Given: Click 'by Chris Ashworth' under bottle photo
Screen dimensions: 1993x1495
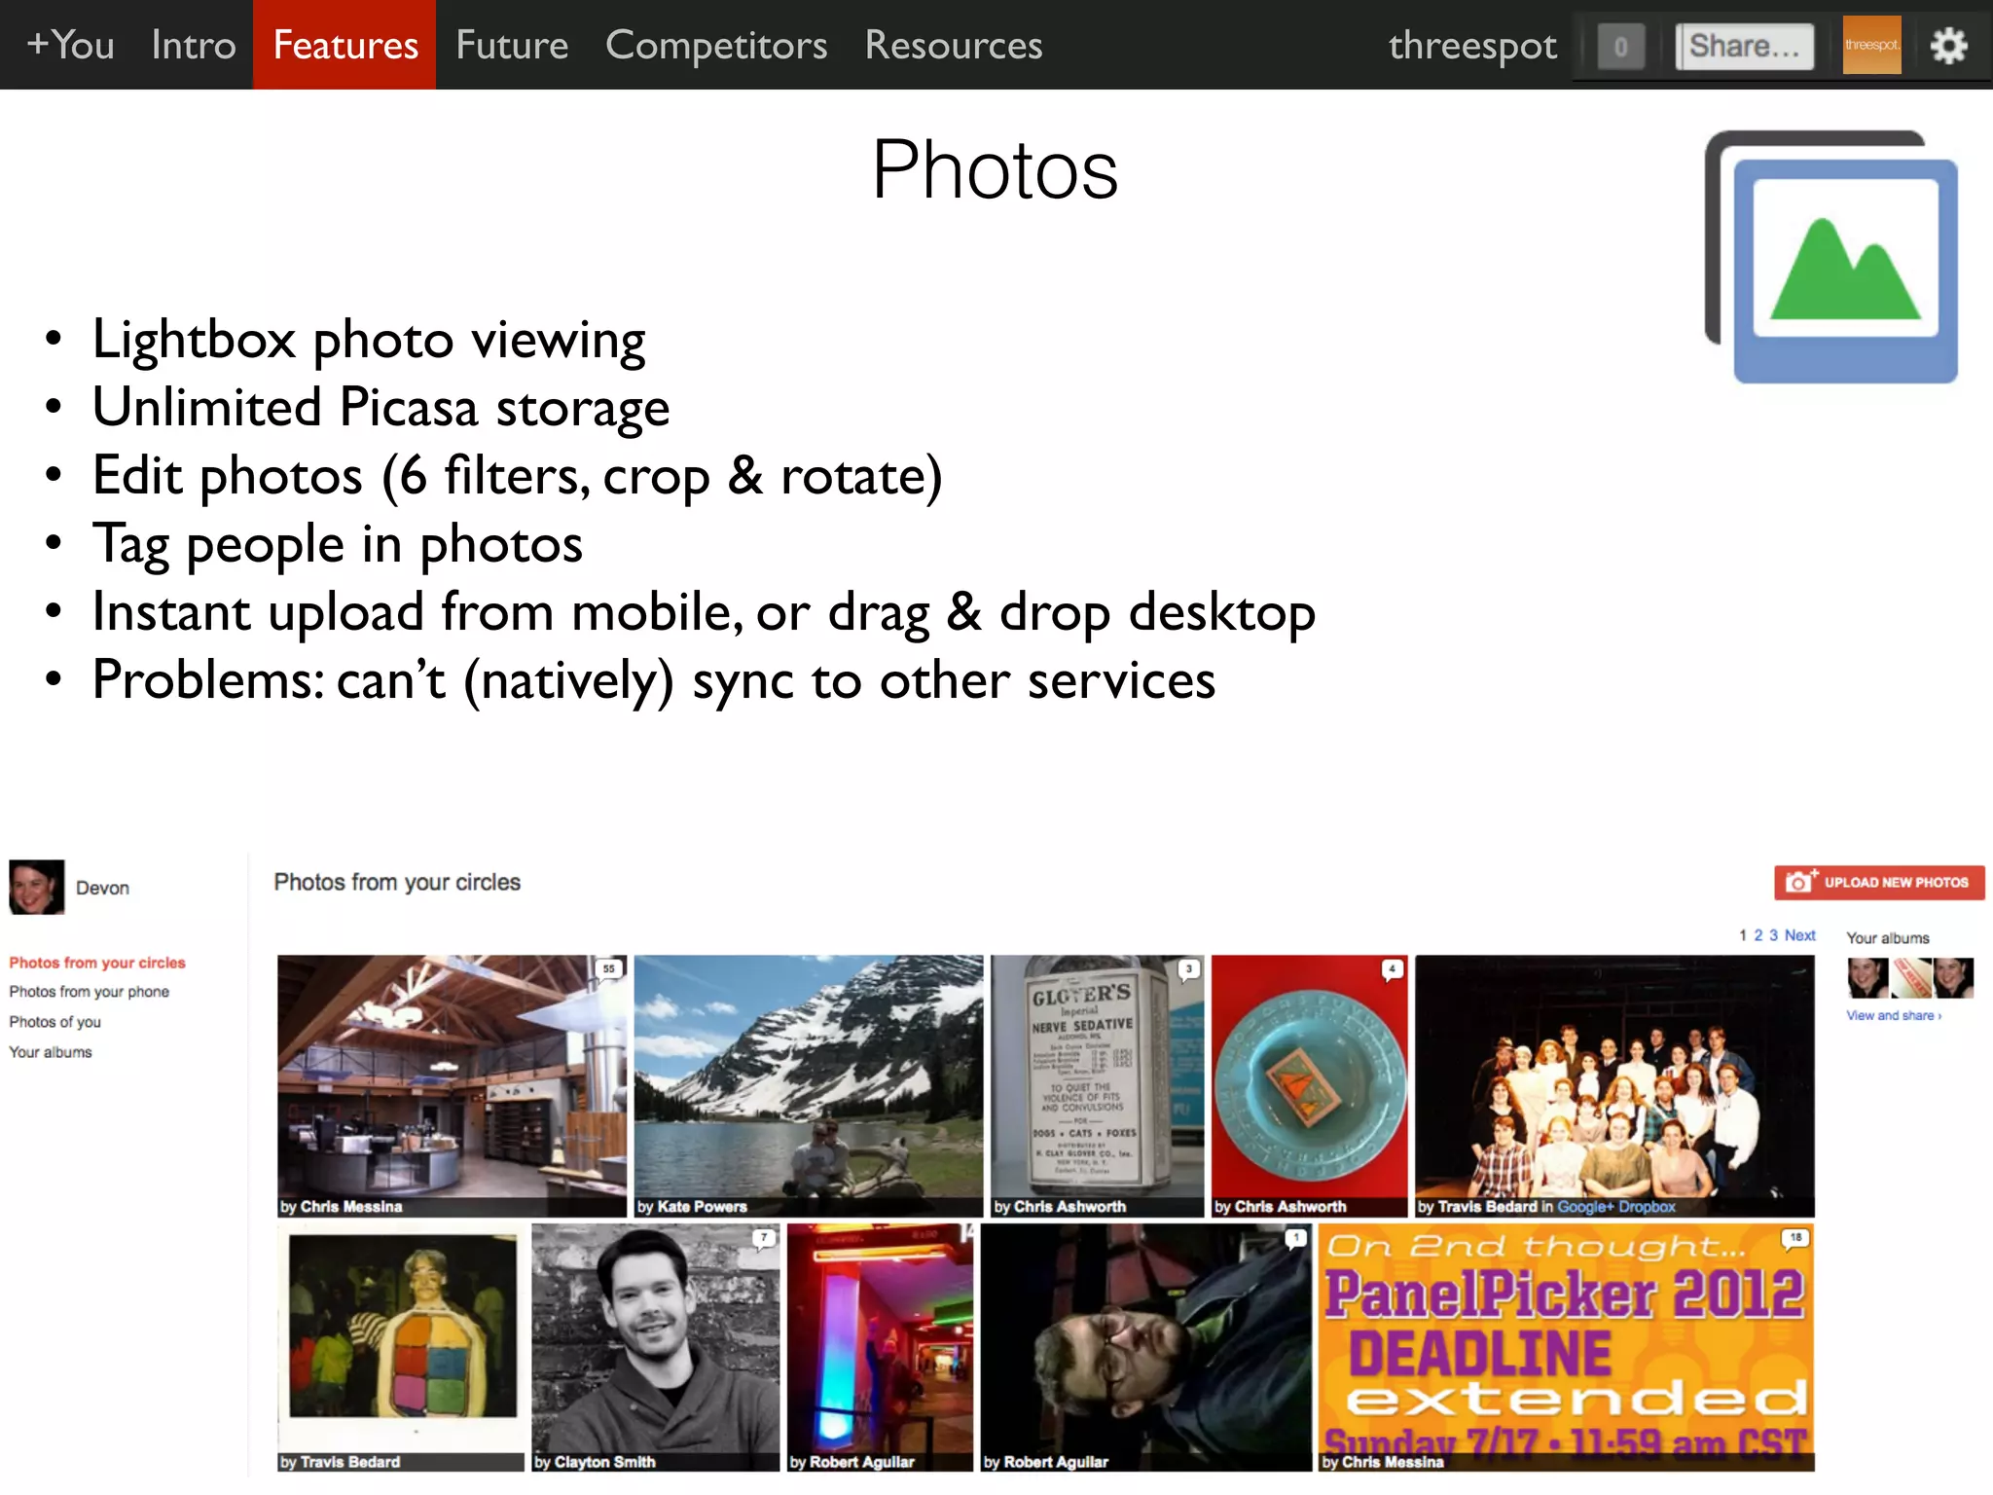Looking at the screenshot, I should [1060, 1207].
